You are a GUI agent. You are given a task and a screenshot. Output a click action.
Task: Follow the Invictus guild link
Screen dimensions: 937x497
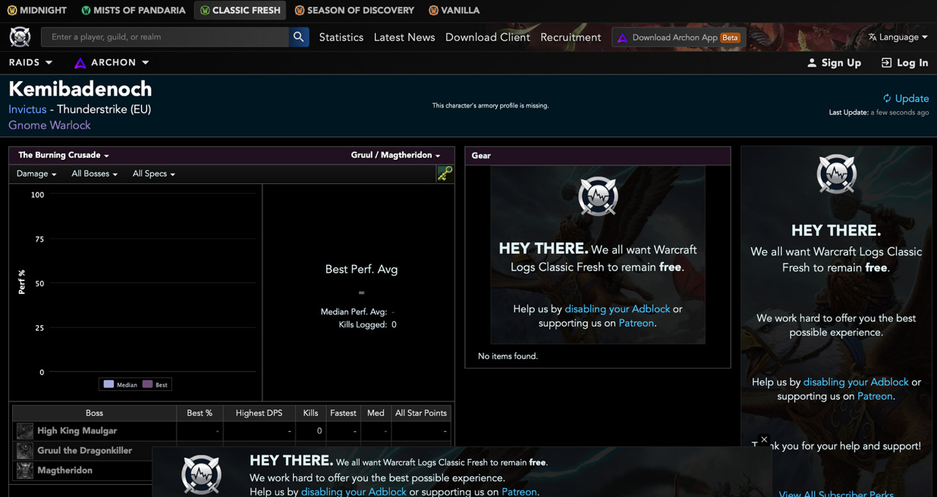pos(27,108)
